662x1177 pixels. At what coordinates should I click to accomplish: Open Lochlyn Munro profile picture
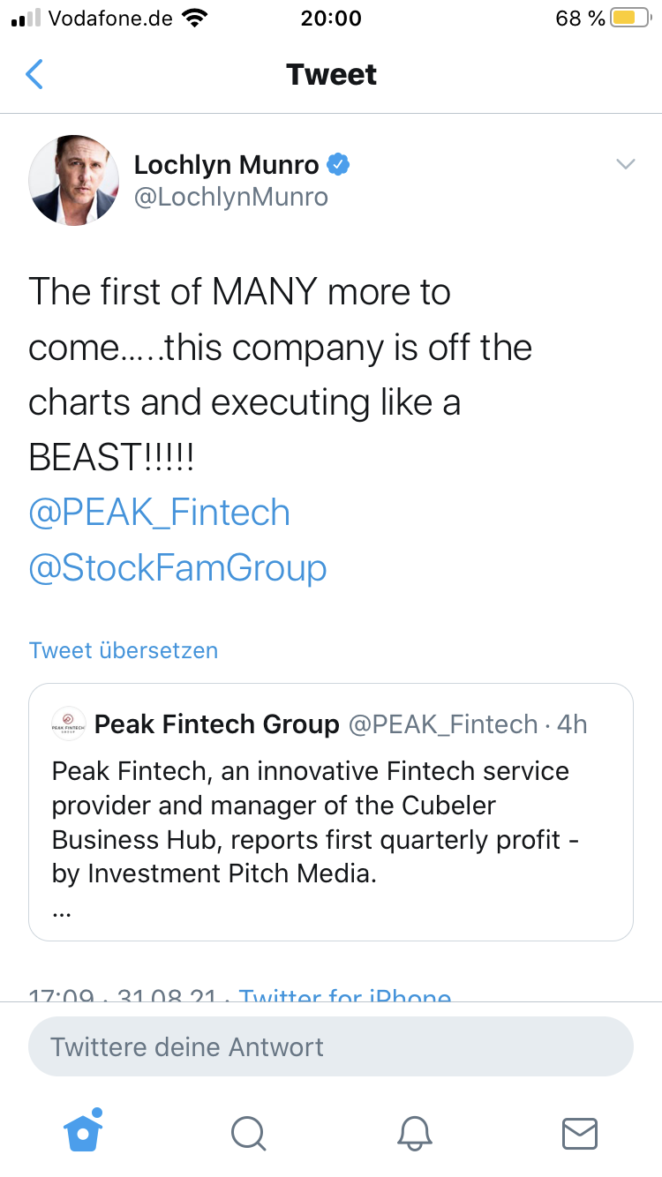pyautogui.click(x=74, y=180)
